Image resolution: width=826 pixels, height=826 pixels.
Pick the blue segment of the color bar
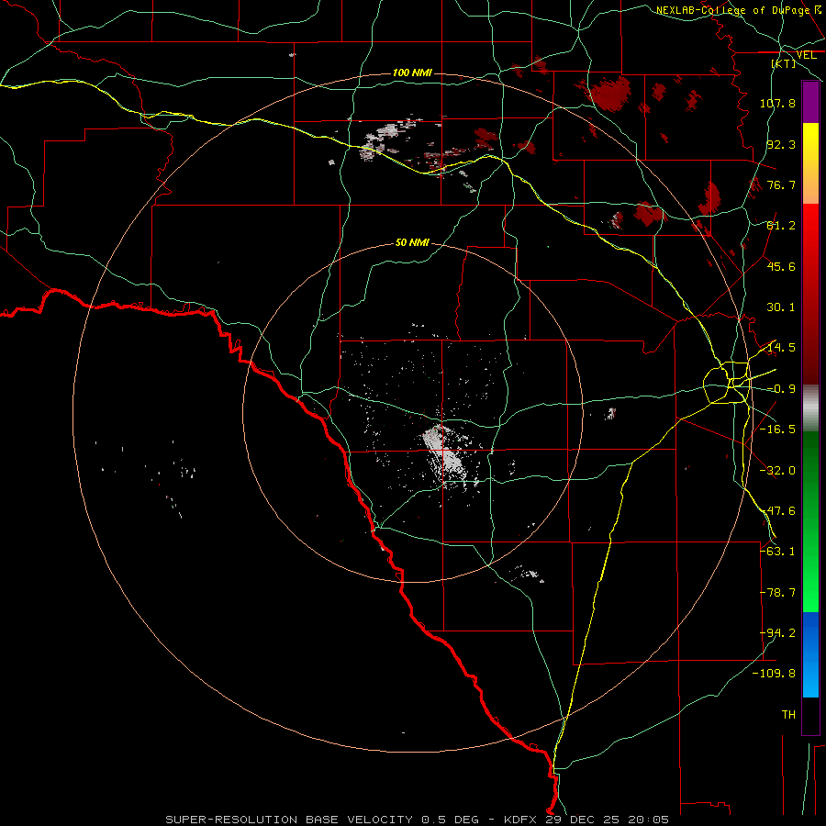coord(810,654)
